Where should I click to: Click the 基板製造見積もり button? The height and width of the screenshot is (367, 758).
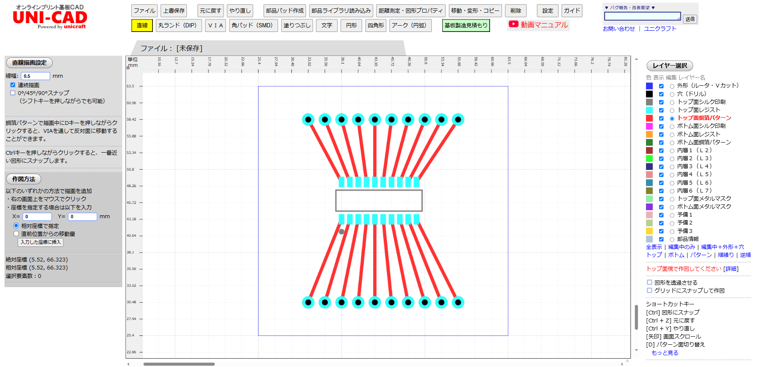coord(466,26)
